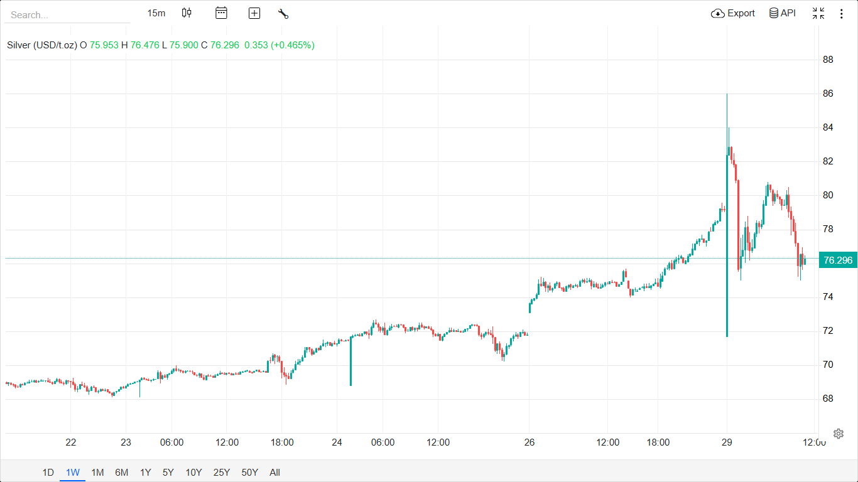The image size is (858, 482).
Task: Click the 76.296 current price label
Action: click(838, 260)
